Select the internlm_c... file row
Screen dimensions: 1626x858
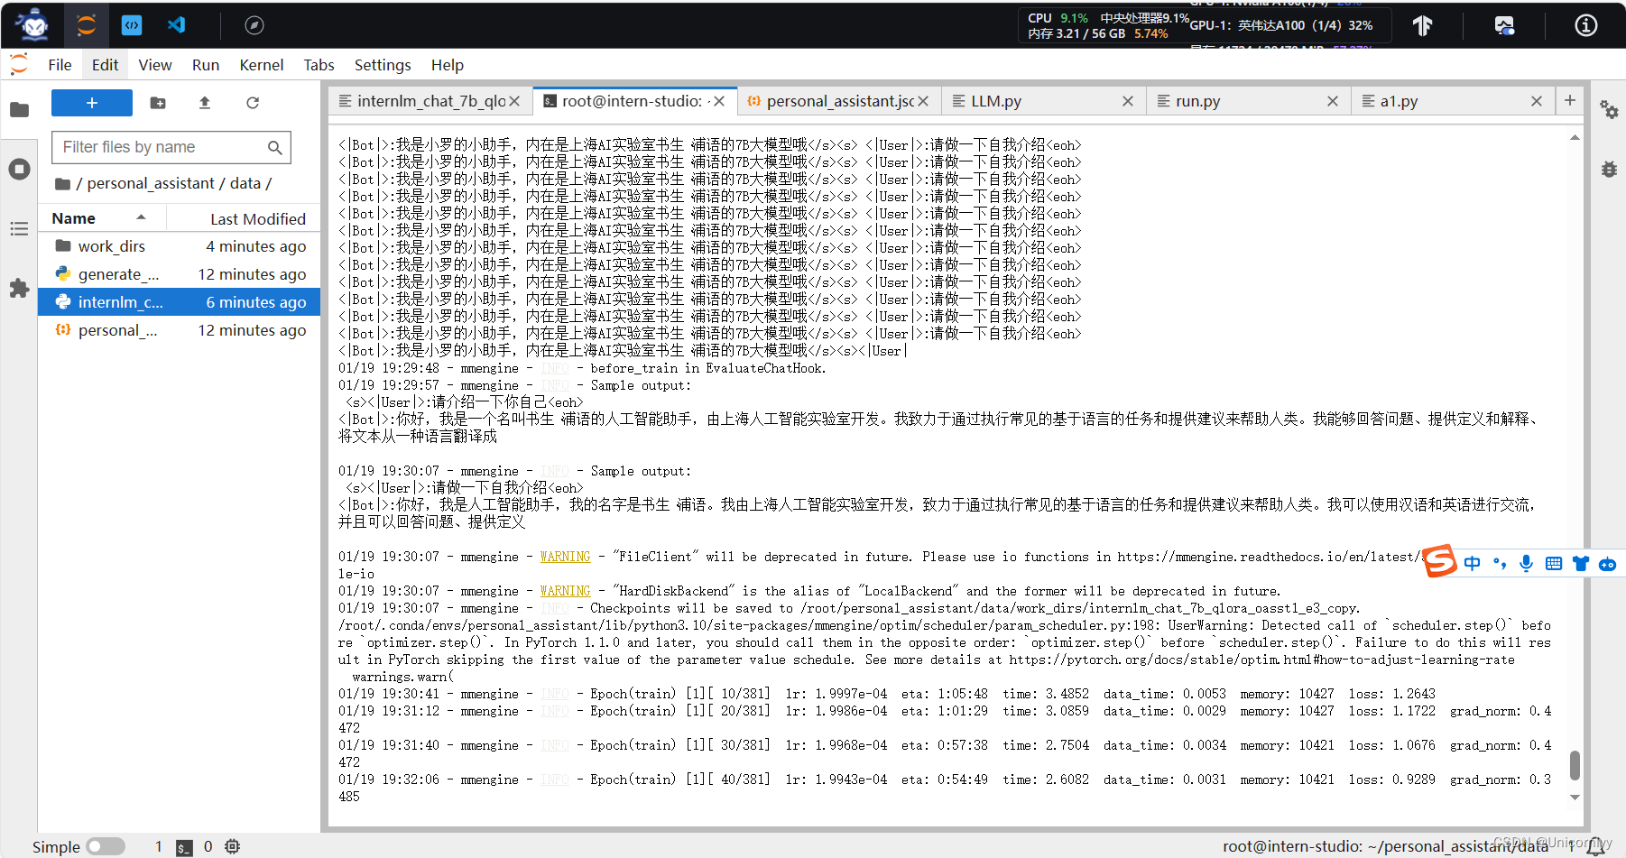(179, 302)
